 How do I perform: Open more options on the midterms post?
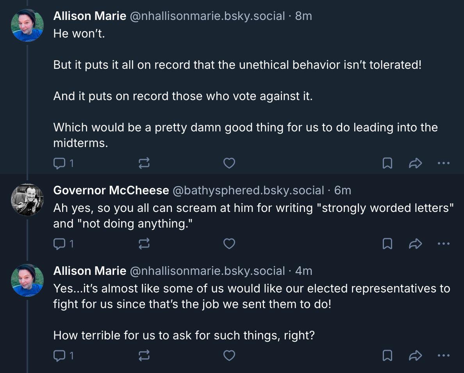[x=444, y=163]
